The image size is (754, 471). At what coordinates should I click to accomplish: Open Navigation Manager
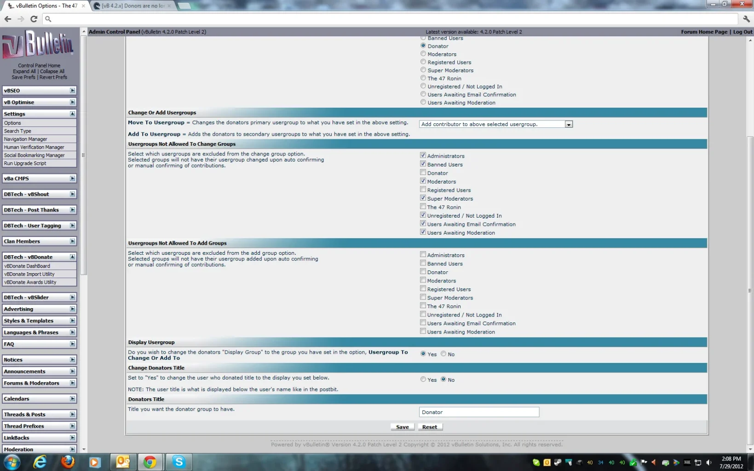pos(39,139)
